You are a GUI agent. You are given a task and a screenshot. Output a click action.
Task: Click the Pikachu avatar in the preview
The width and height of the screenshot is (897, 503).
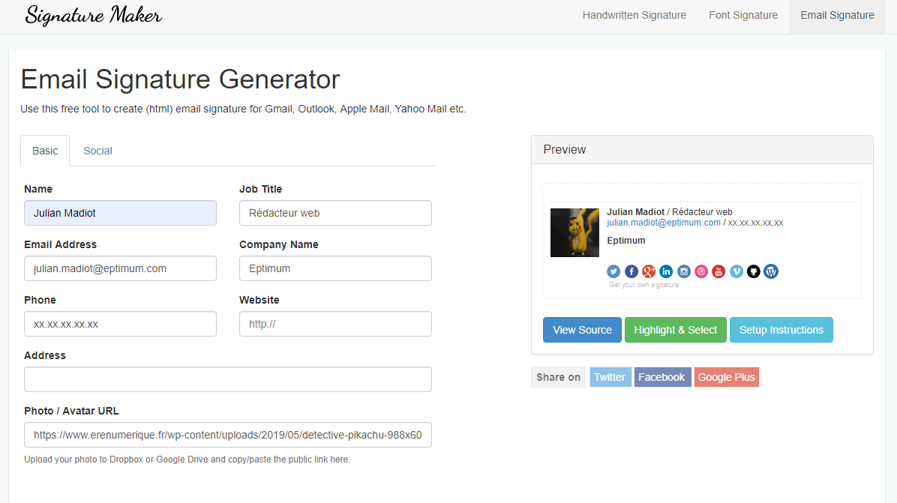[x=574, y=232]
